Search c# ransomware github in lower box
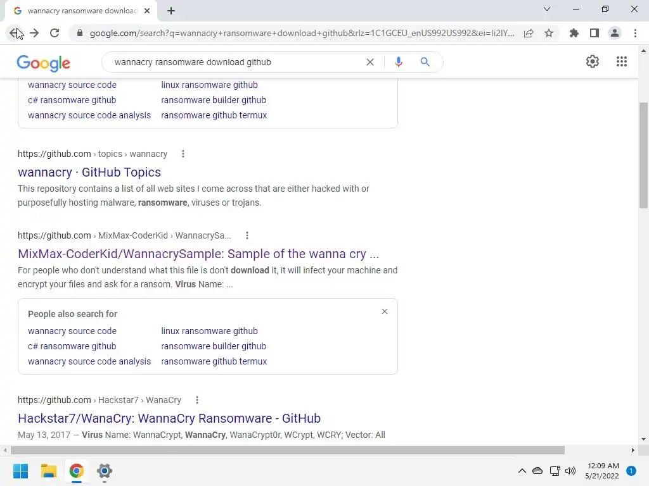 72,346
